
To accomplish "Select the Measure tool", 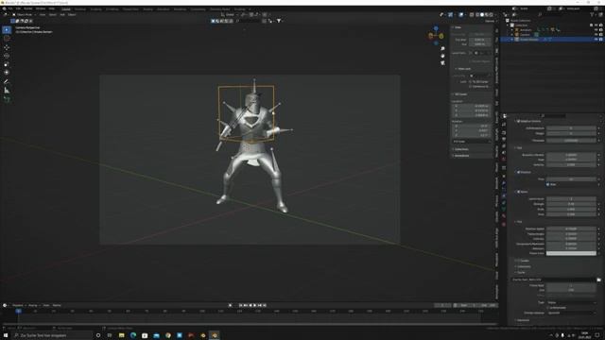I will tap(7, 91).
